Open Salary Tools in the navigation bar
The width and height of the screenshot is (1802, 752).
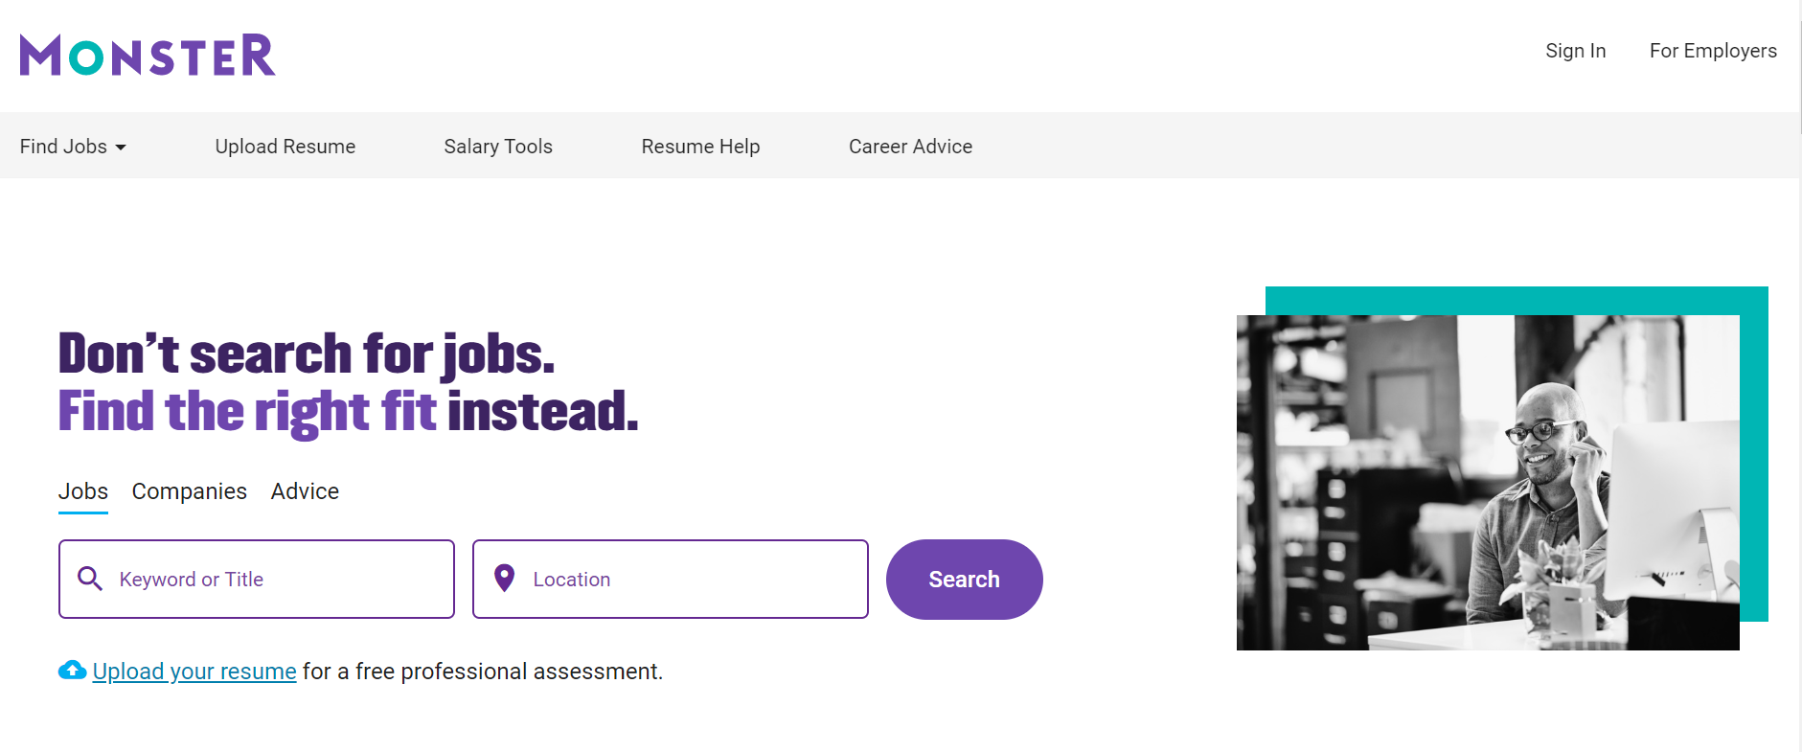(498, 147)
